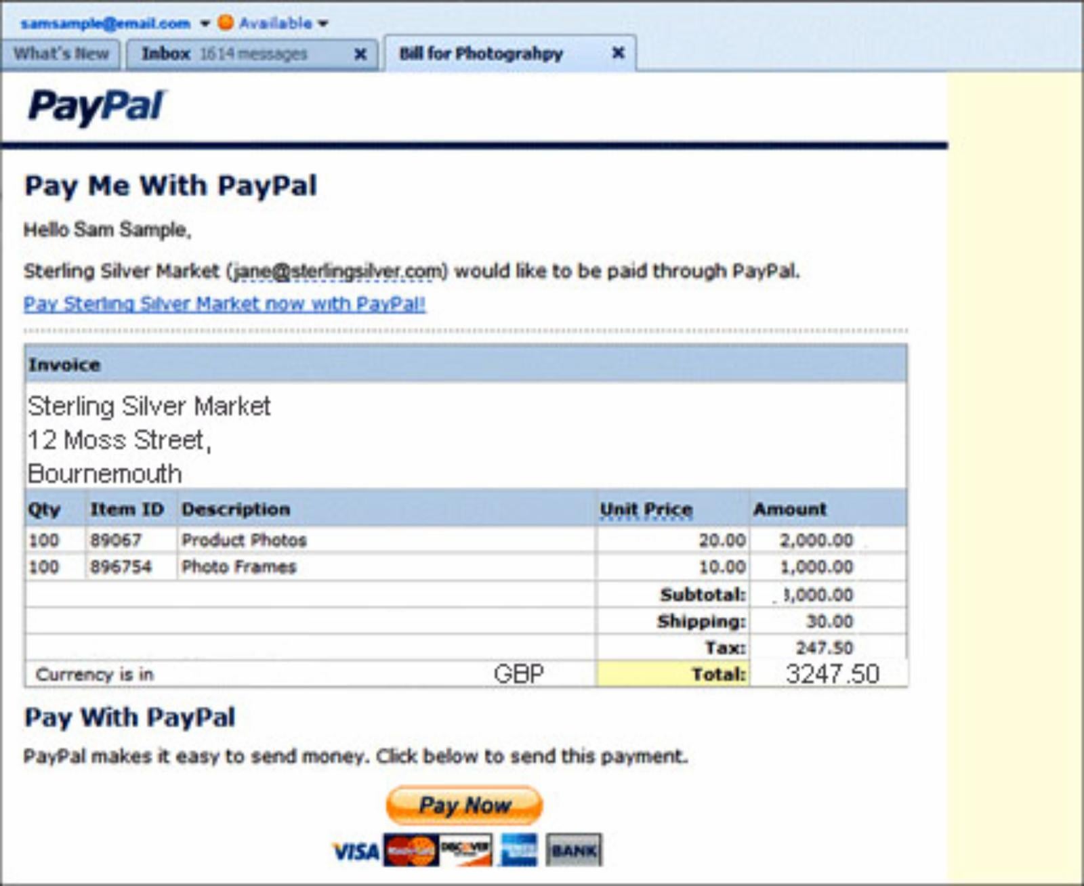Click the Visa card icon
Viewport: 1084px width, 886px height.
click(356, 851)
